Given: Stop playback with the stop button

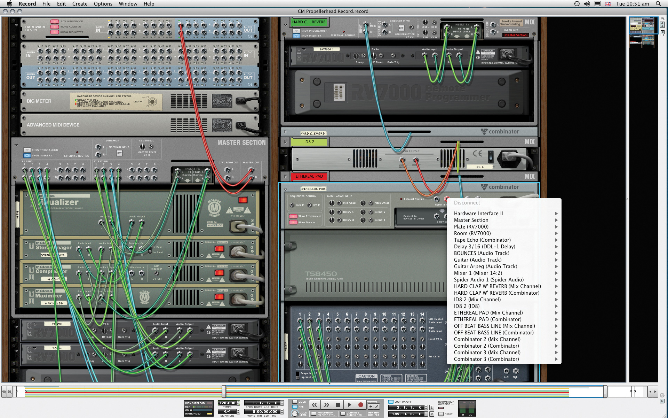Looking at the screenshot, I should pos(337,405).
